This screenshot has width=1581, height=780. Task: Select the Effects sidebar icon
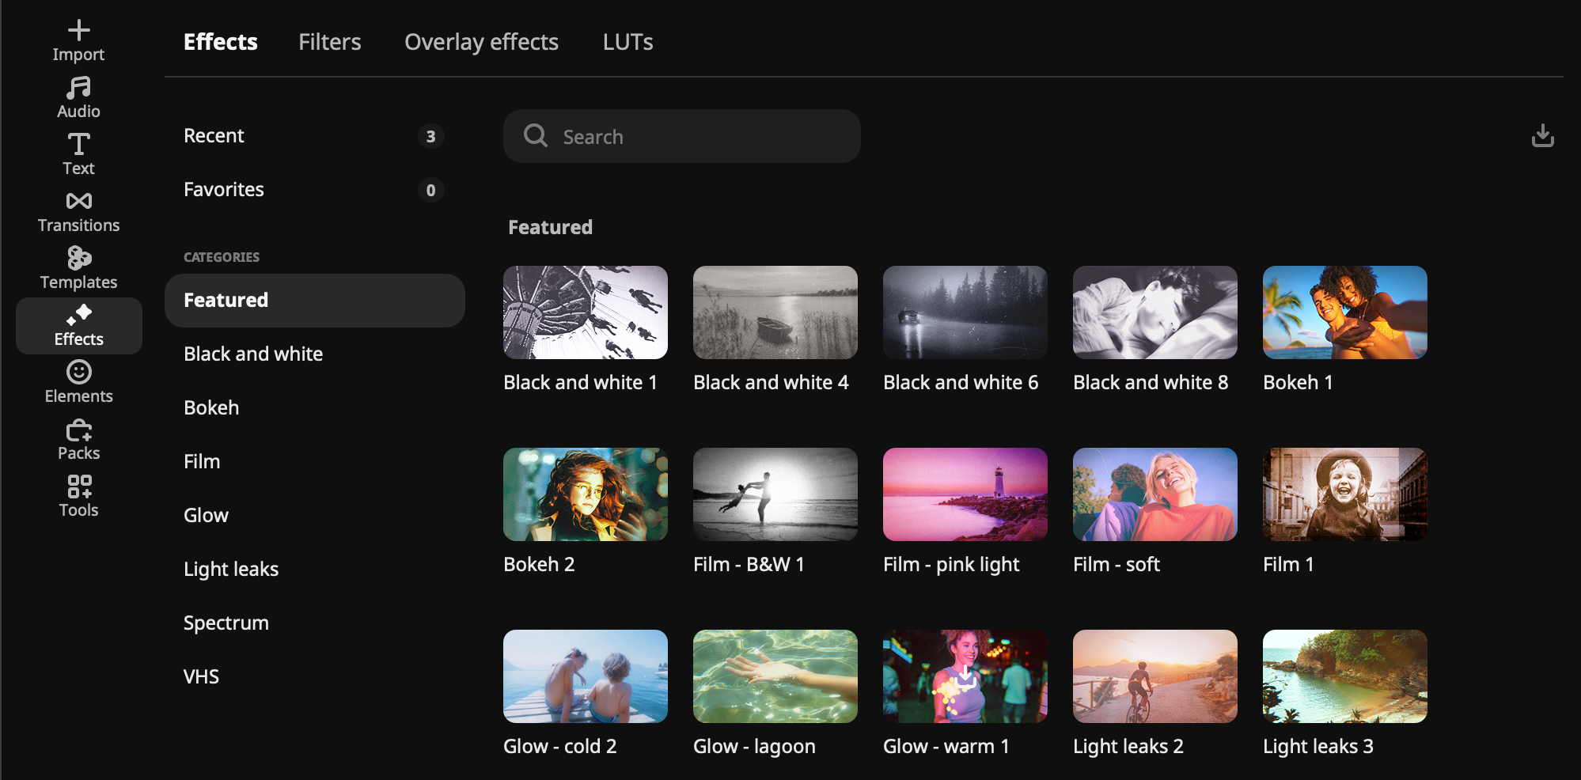tap(79, 326)
